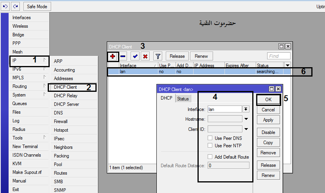
Task: Click the red plus Add button
Action: coord(113,56)
